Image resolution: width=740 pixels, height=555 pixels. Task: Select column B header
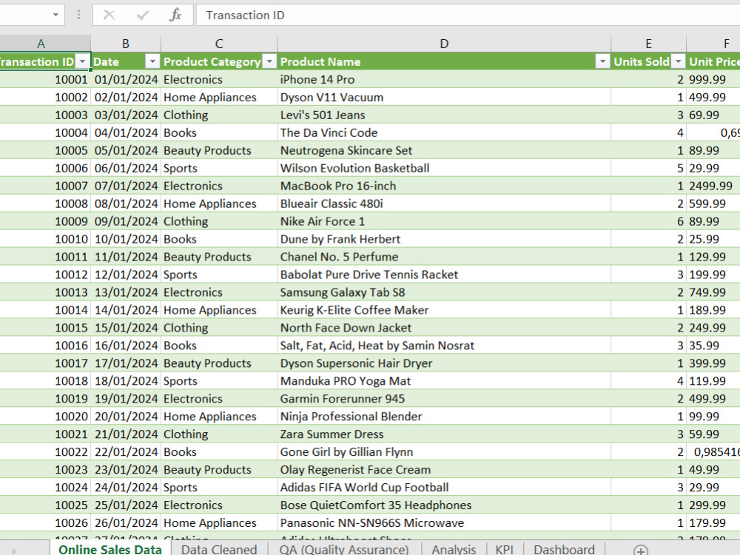pos(126,44)
